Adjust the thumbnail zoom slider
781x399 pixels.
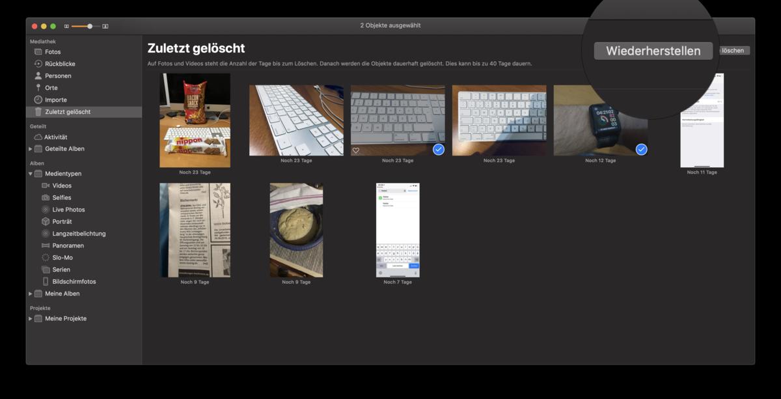90,26
